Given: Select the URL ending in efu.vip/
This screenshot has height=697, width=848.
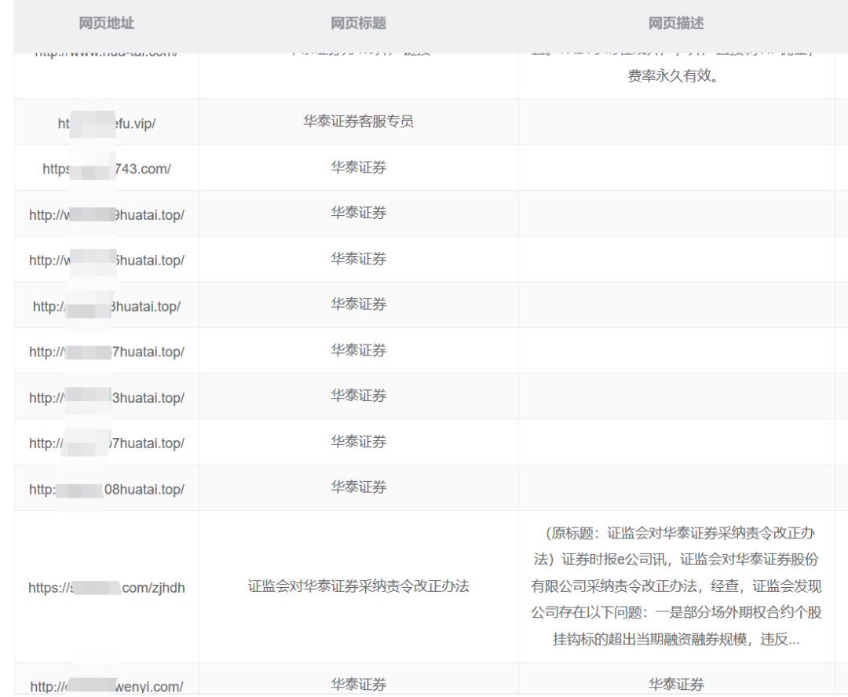Looking at the screenshot, I should (x=107, y=123).
